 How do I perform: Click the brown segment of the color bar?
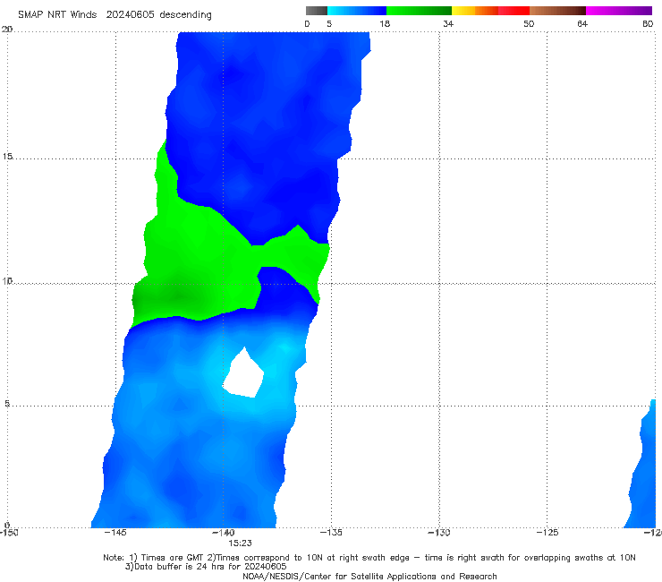pos(557,11)
